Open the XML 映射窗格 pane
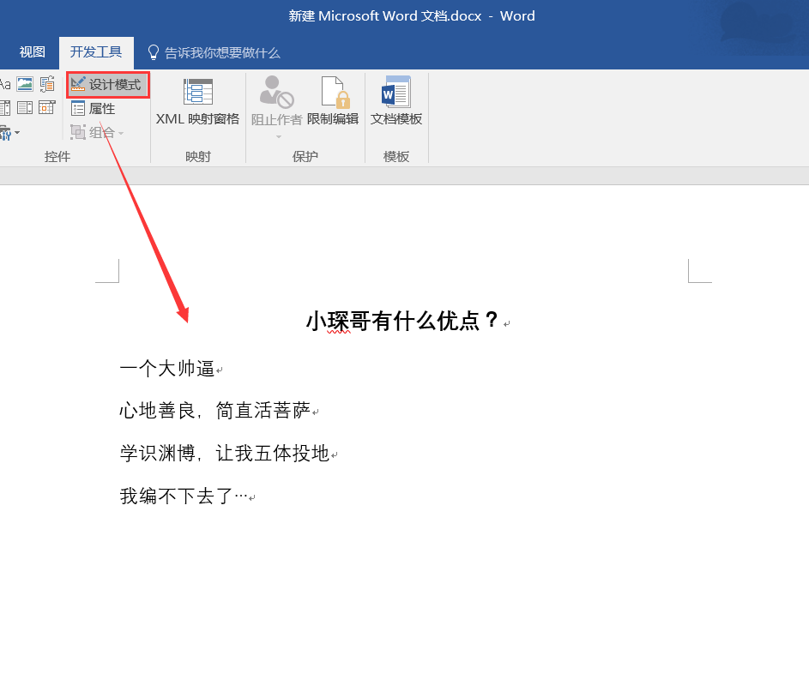Image resolution: width=809 pixels, height=686 pixels. (x=197, y=101)
